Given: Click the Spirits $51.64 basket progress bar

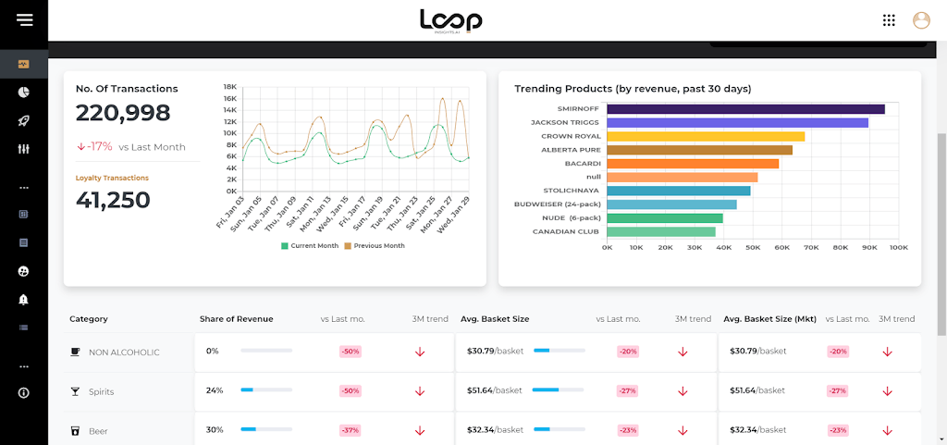Looking at the screenshot, I should 558,390.
